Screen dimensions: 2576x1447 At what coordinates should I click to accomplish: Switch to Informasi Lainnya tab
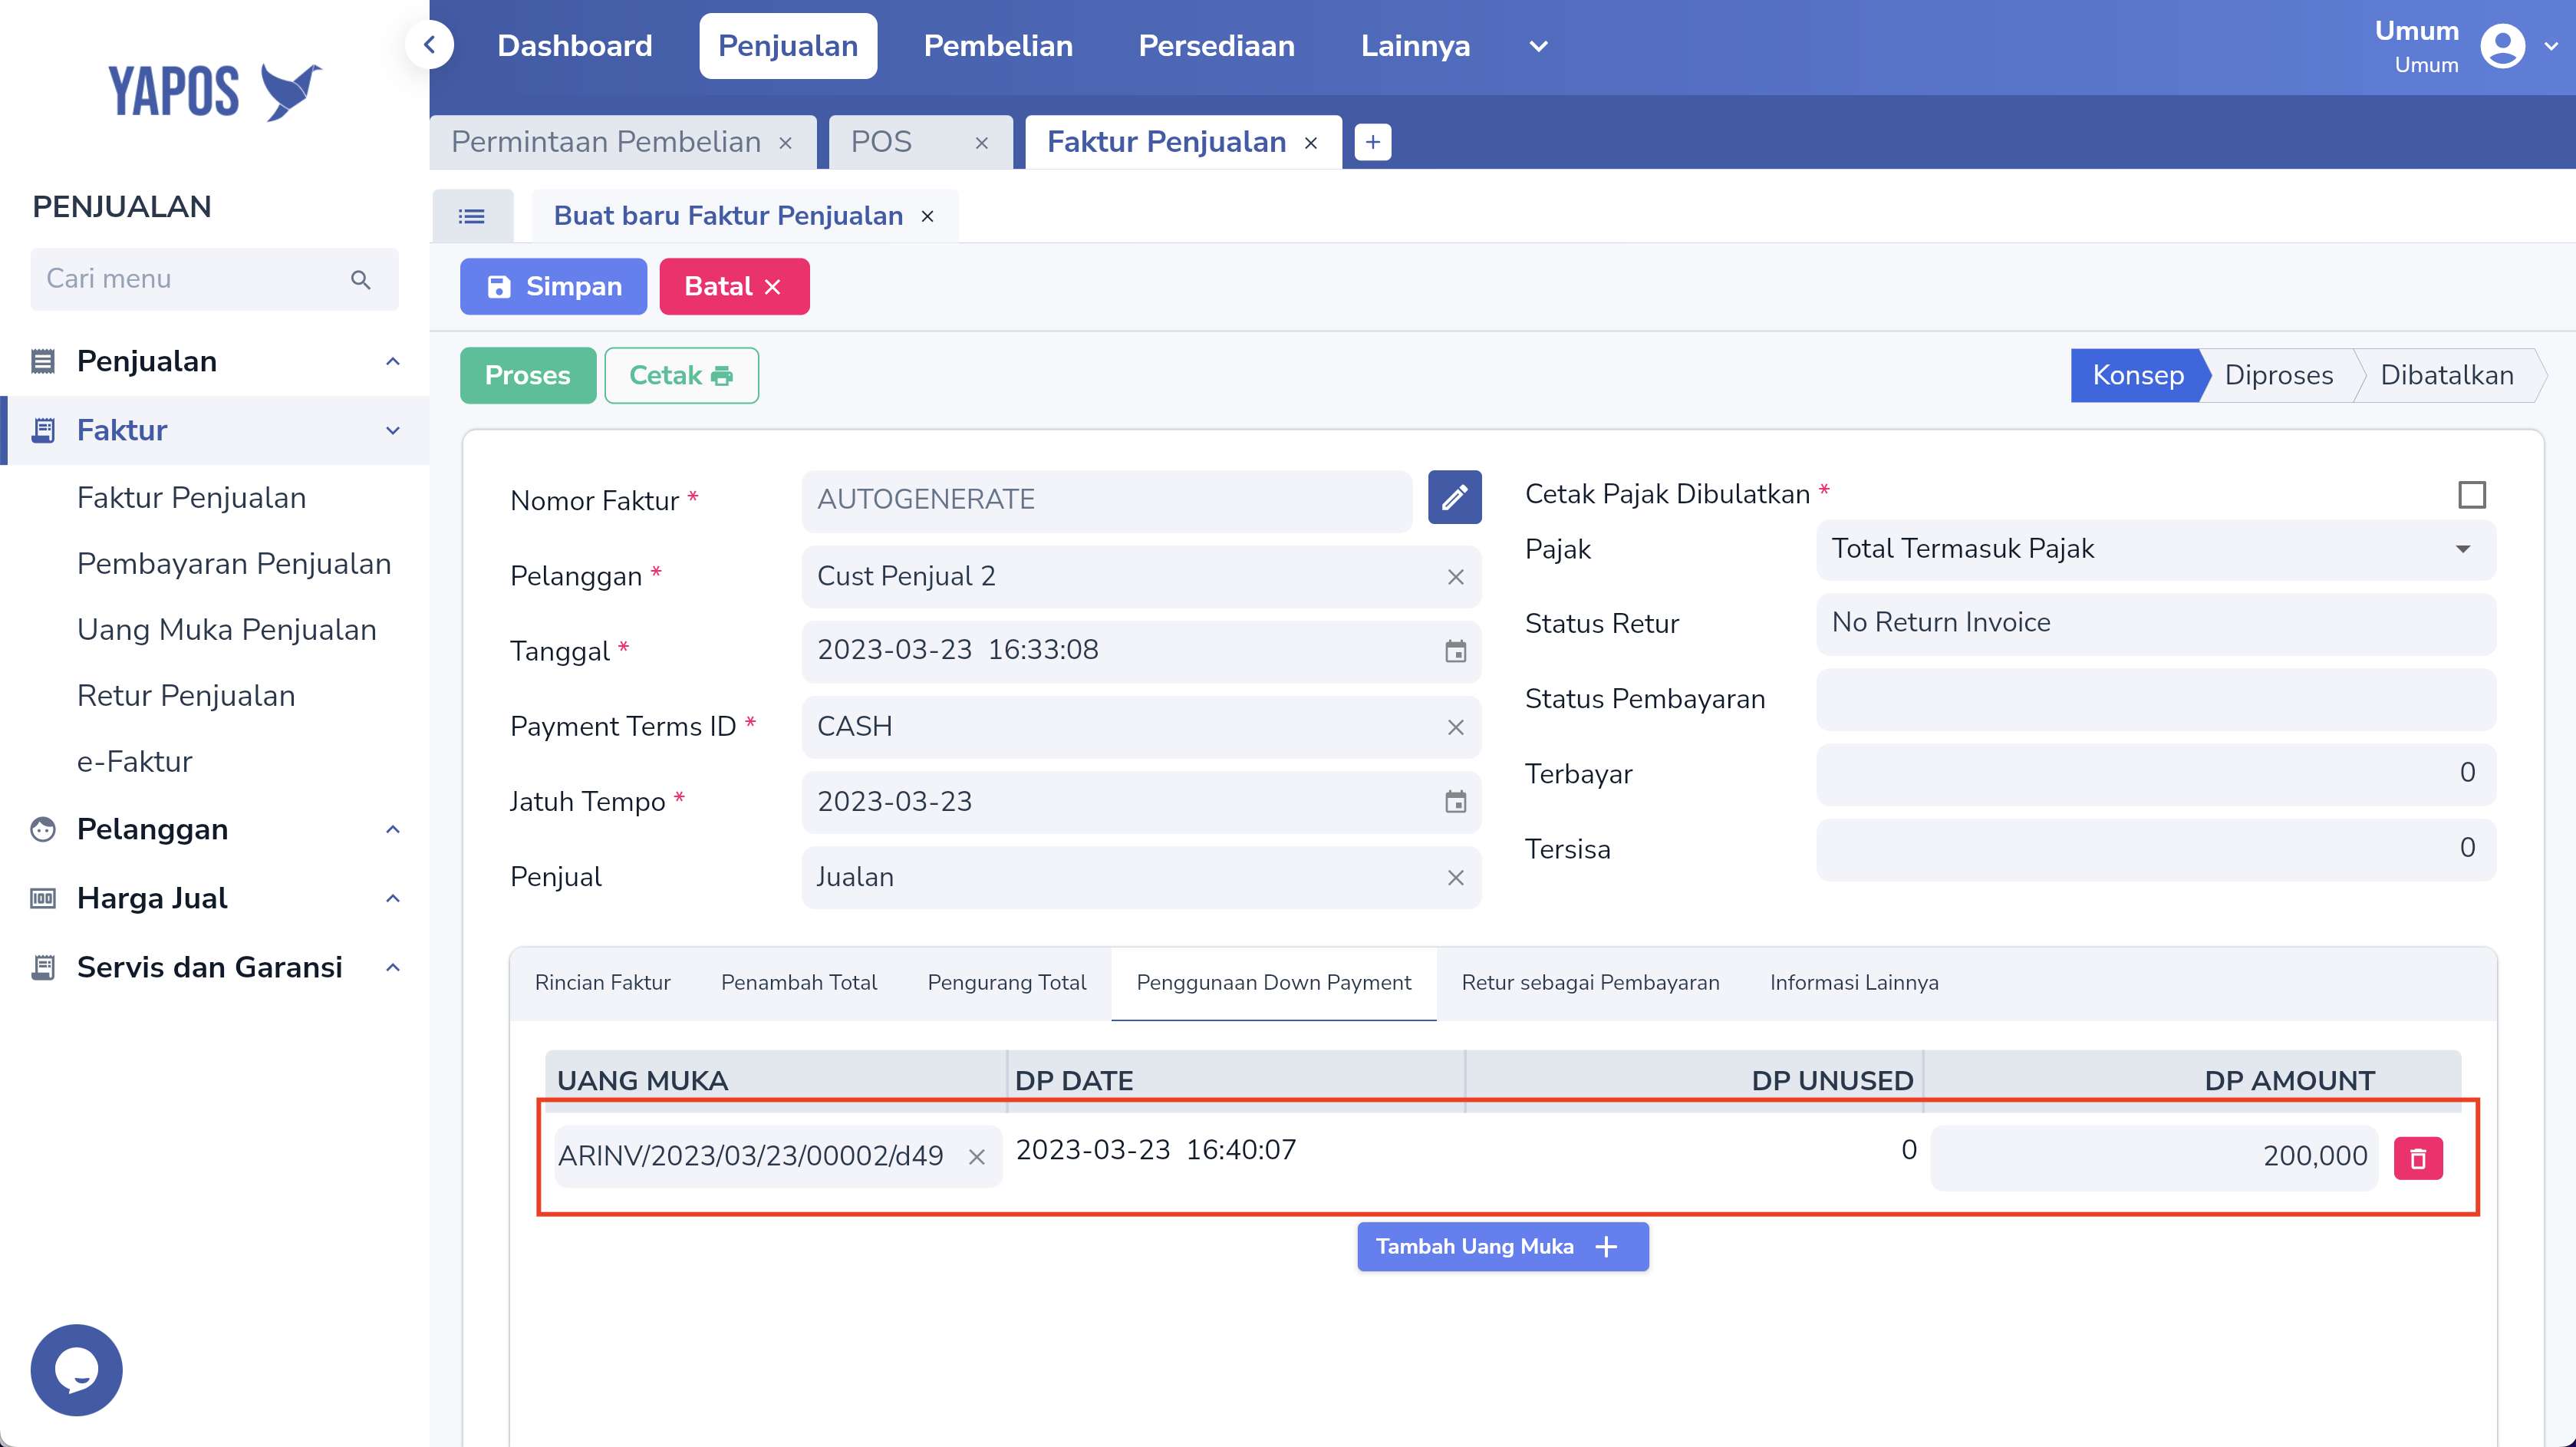click(1853, 982)
